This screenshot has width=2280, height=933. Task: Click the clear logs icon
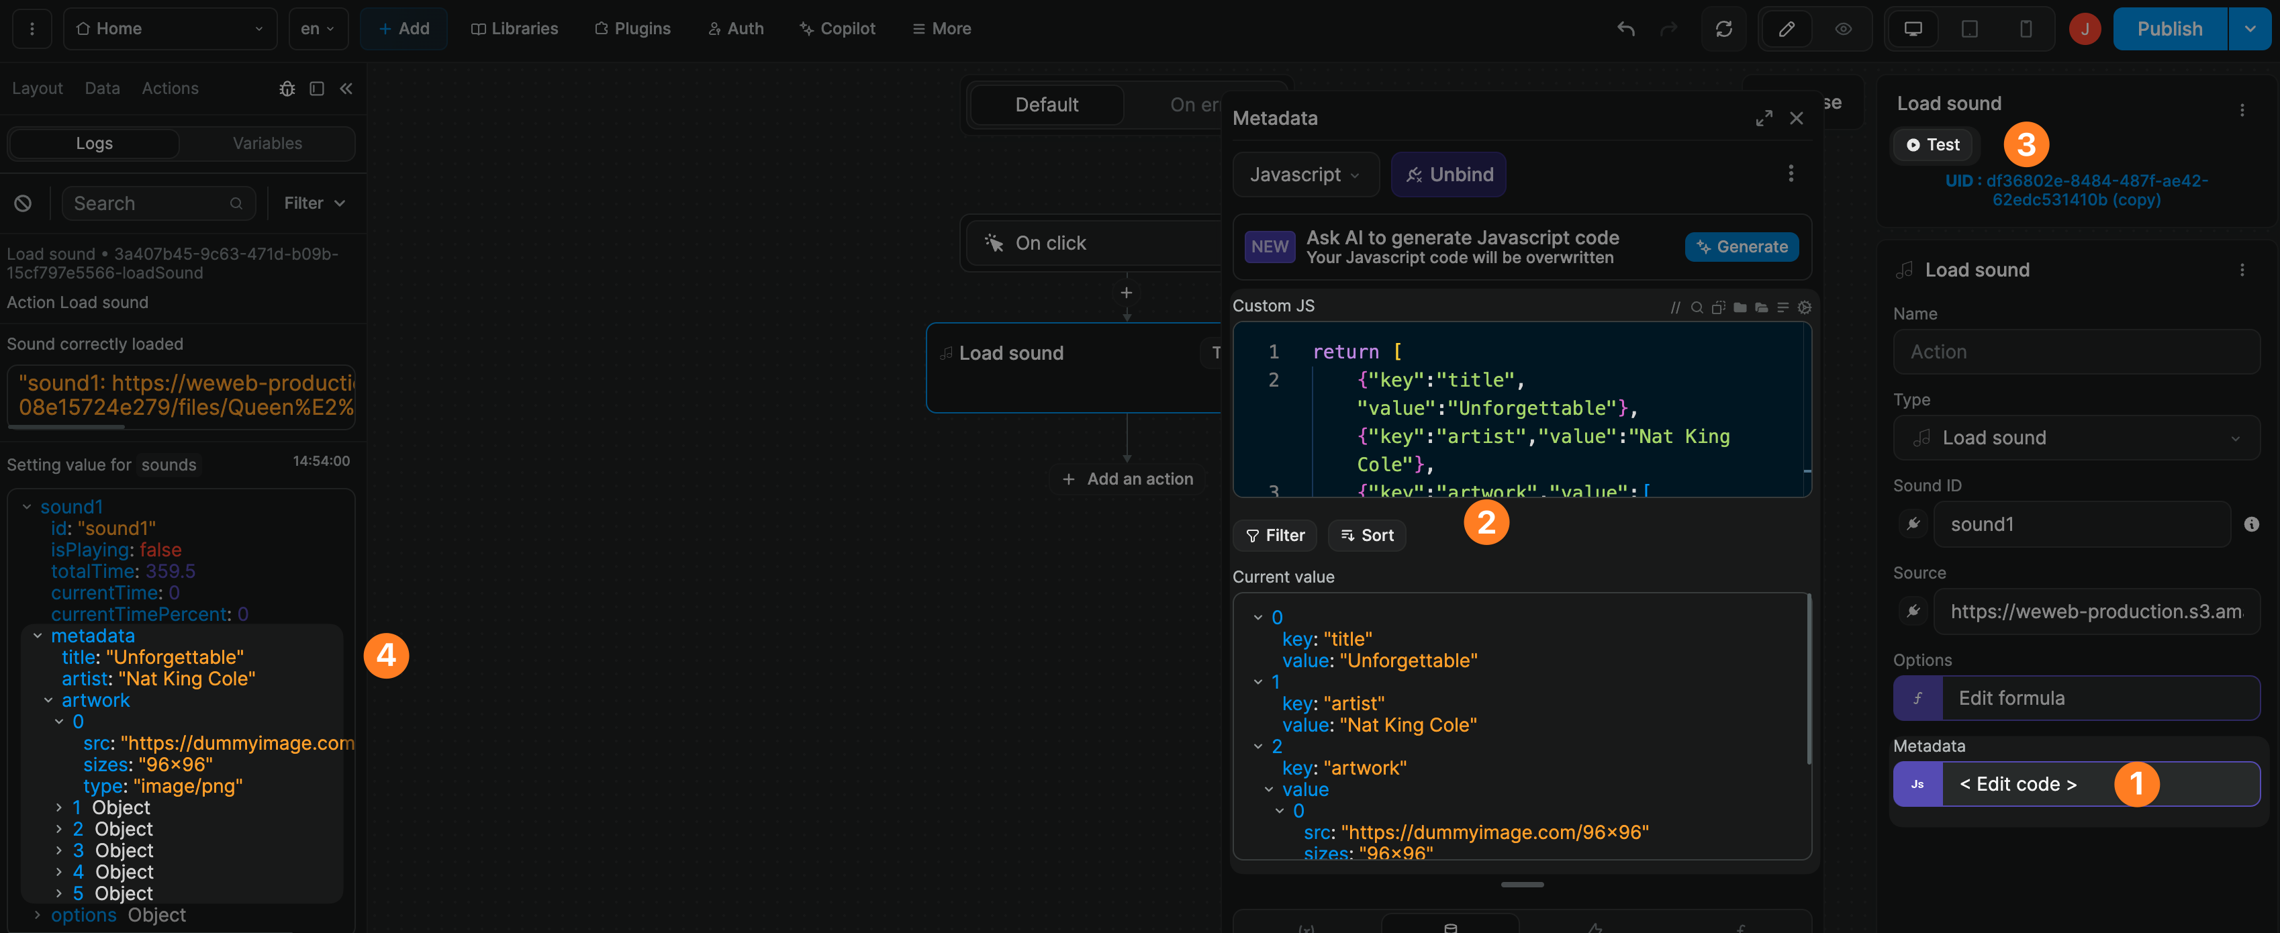(23, 203)
